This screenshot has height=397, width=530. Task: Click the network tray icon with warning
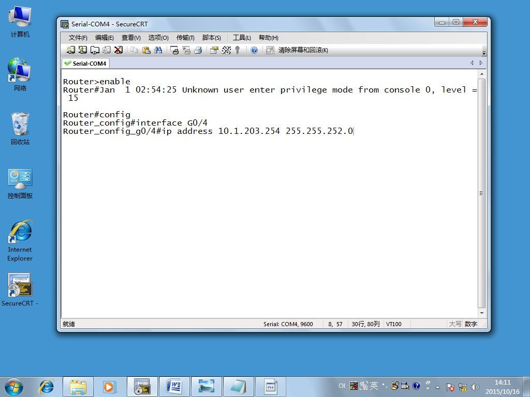click(x=462, y=387)
